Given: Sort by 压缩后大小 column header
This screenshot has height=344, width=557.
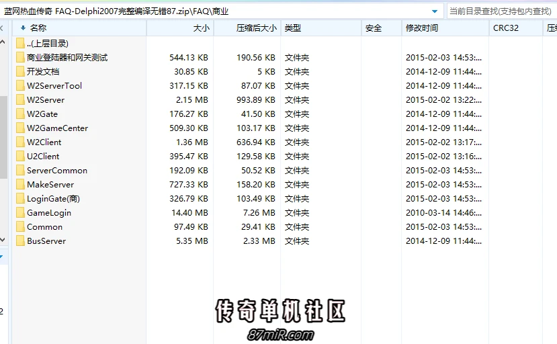Looking at the screenshot, I should [x=247, y=28].
